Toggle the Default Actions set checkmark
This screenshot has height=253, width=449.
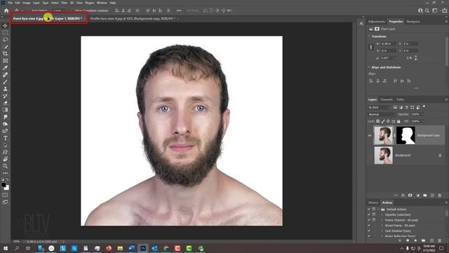(x=369, y=209)
